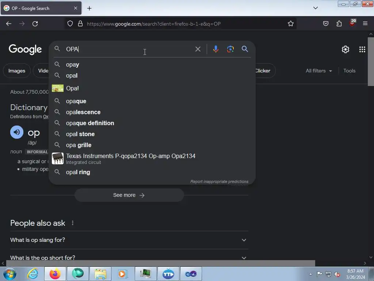Open the Images results tab
Viewport: 374px width, 281px height.
(17, 71)
